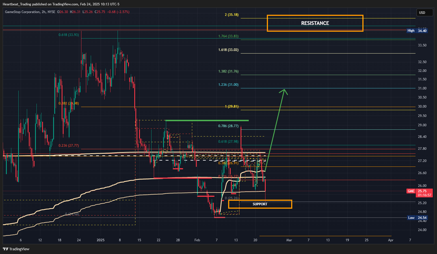Click the date label 28 on time axis

[178, 240]
